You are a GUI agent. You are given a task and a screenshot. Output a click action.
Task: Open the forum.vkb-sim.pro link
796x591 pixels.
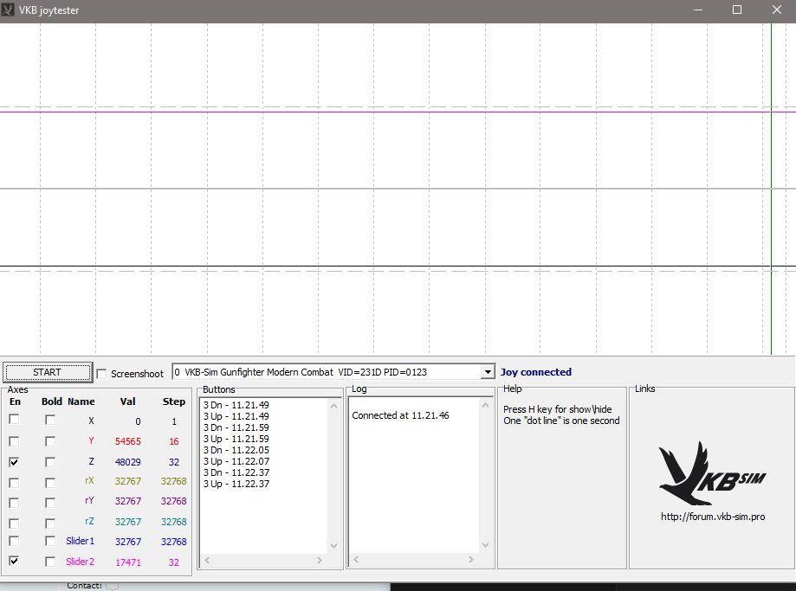pos(712,517)
